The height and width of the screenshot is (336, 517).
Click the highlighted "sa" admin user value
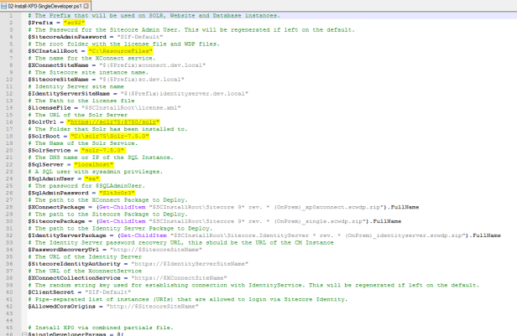92,178
